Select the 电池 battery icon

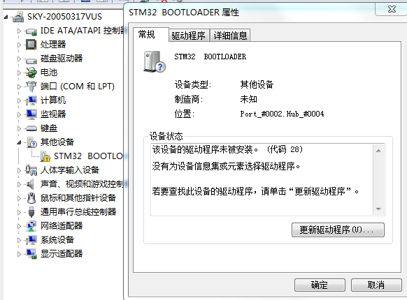31,73
